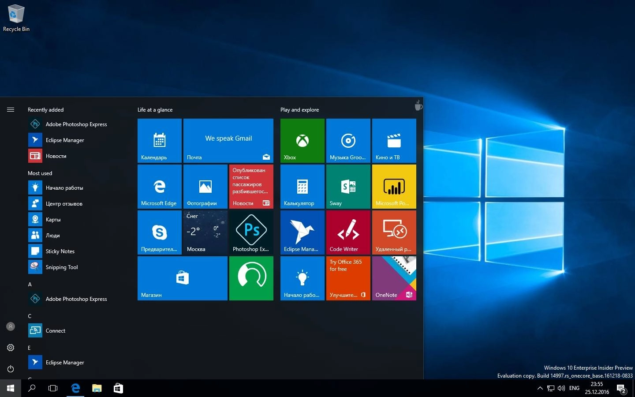Expand the Start hamburger menu
Screen dimensions: 635x397
pos(11,109)
